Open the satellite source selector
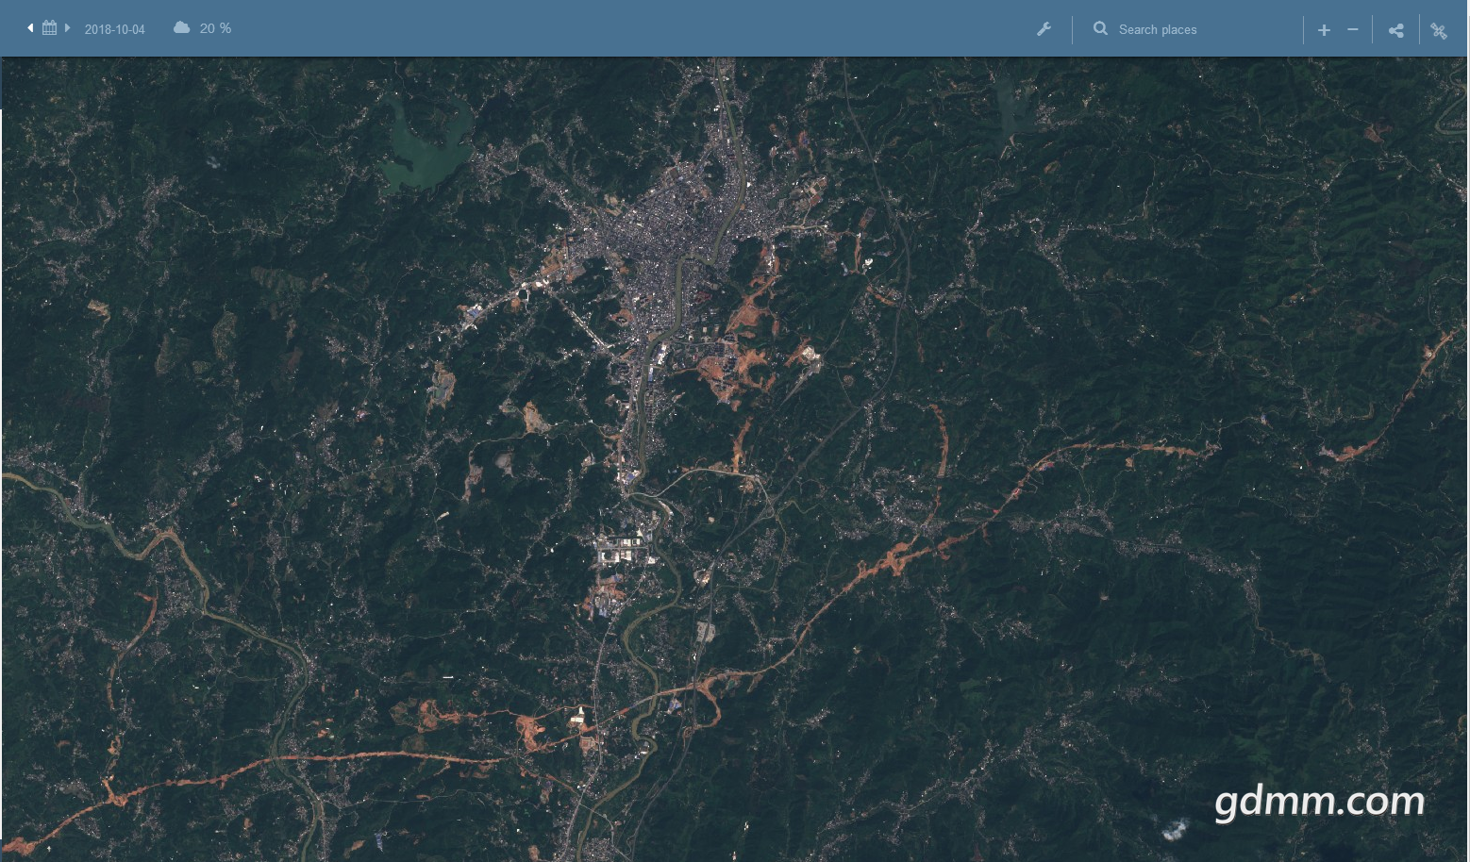 1439,30
